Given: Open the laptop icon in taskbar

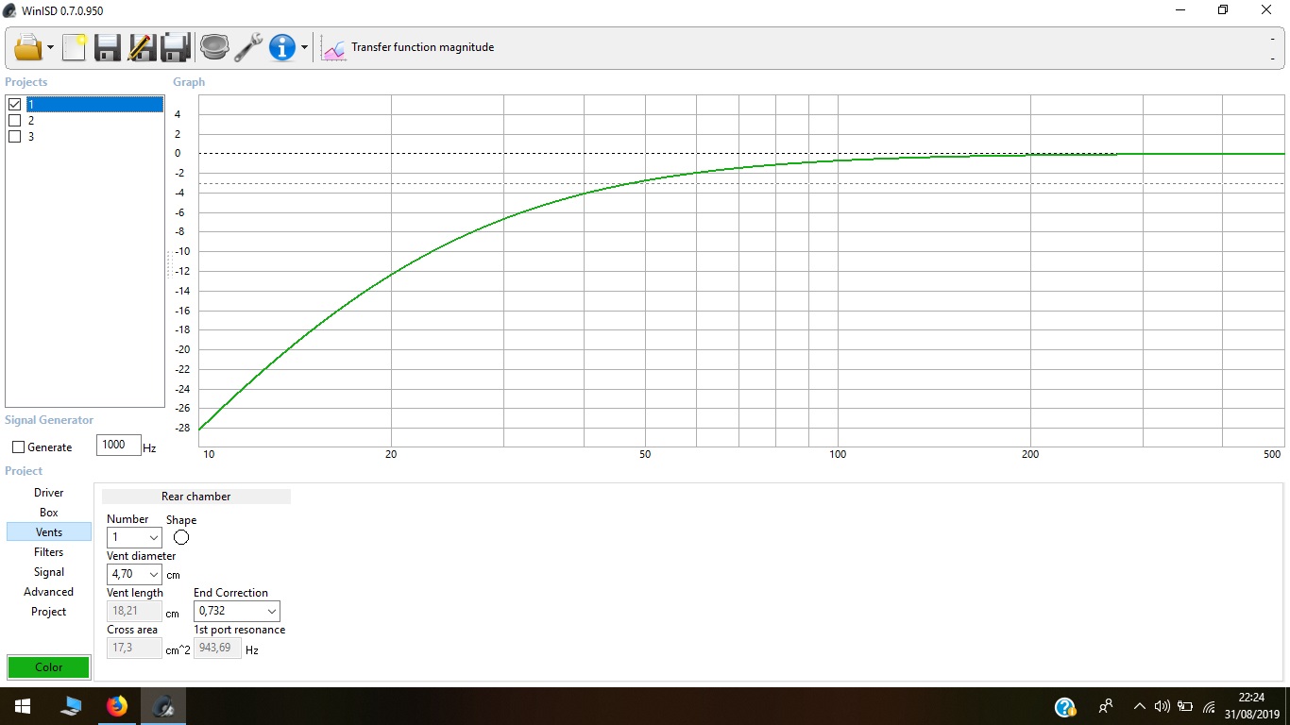Looking at the screenshot, I should click(71, 706).
